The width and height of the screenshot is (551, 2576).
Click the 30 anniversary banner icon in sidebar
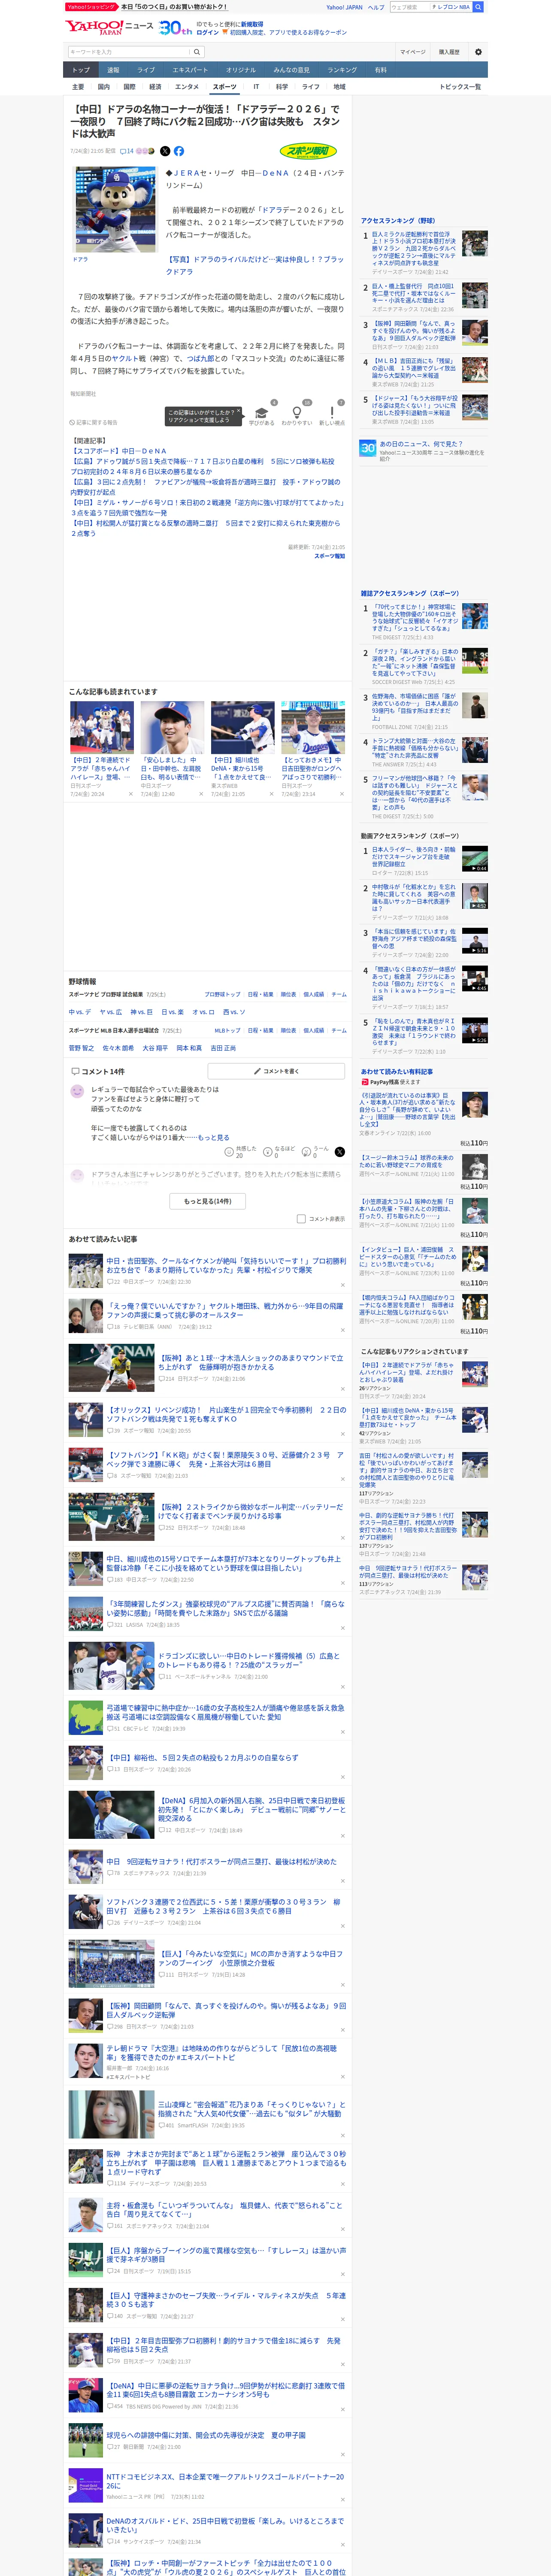368,448
